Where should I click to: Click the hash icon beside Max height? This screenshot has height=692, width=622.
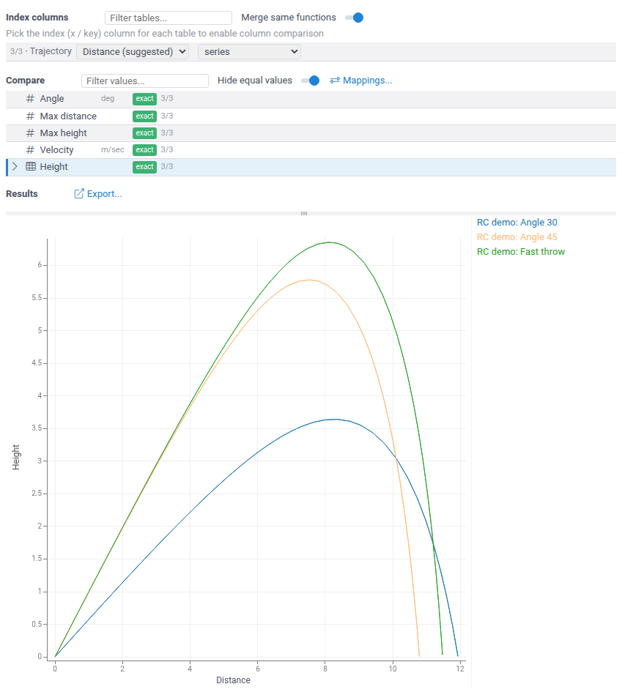[x=30, y=133]
